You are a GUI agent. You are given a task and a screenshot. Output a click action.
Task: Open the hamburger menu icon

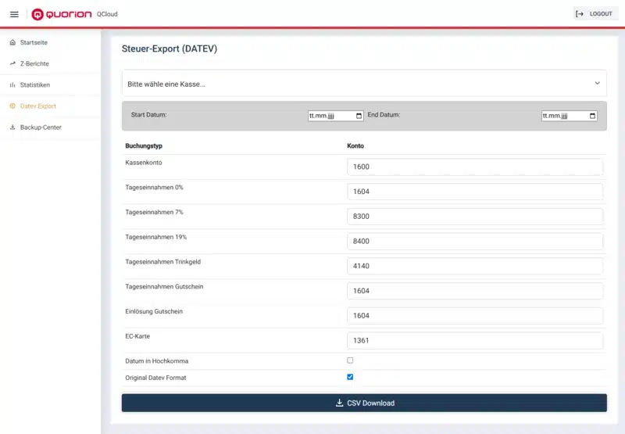pyautogui.click(x=14, y=14)
